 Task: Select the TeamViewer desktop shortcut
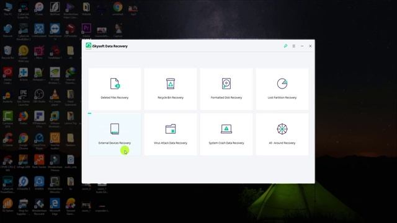(55, 32)
